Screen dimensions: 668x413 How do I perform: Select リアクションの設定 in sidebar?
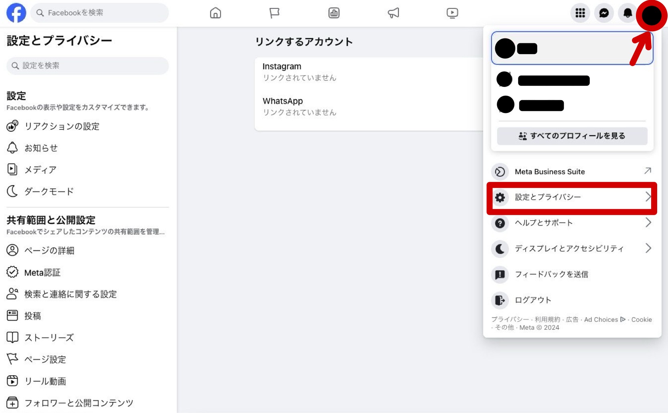pyautogui.click(x=62, y=126)
